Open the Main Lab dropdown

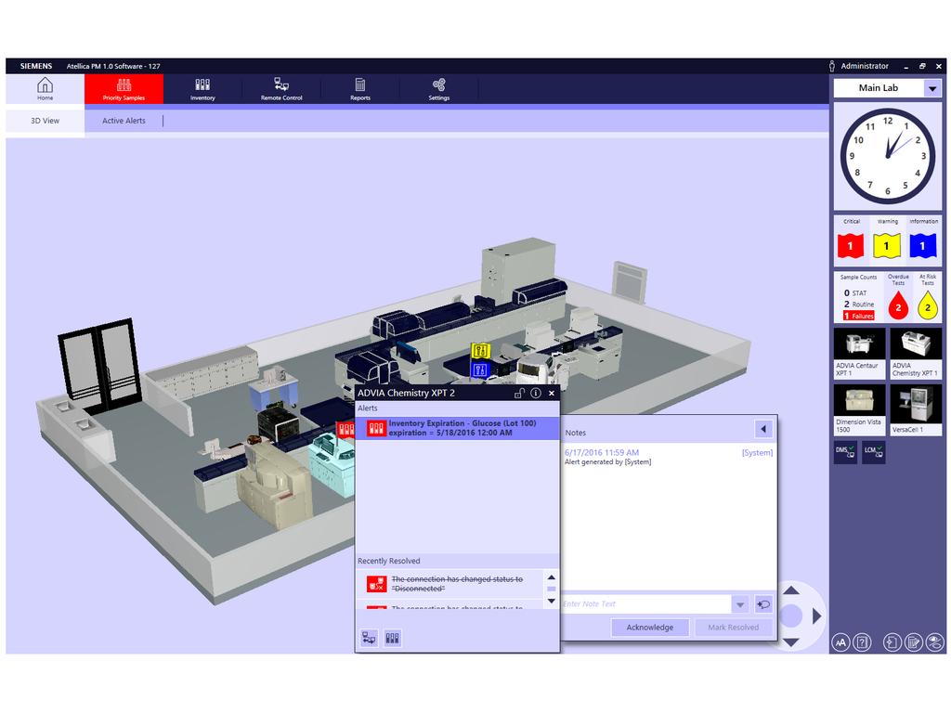pyautogui.click(x=933, y=87)
